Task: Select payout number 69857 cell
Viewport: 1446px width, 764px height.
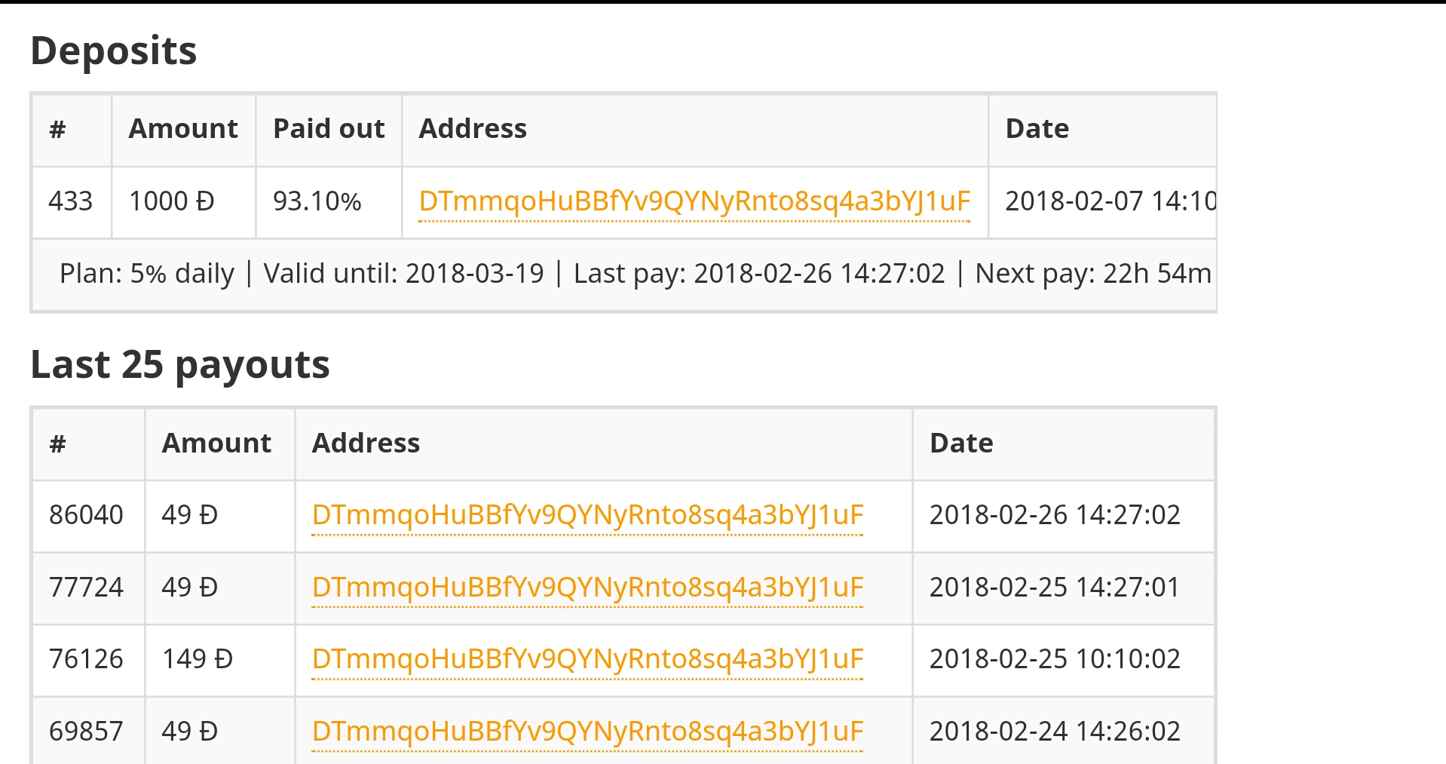Action: click(88, 732)
